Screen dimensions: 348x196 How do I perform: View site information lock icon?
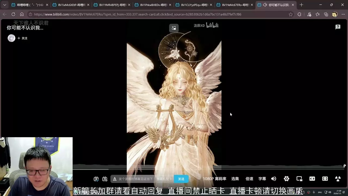tap(30, 14)
